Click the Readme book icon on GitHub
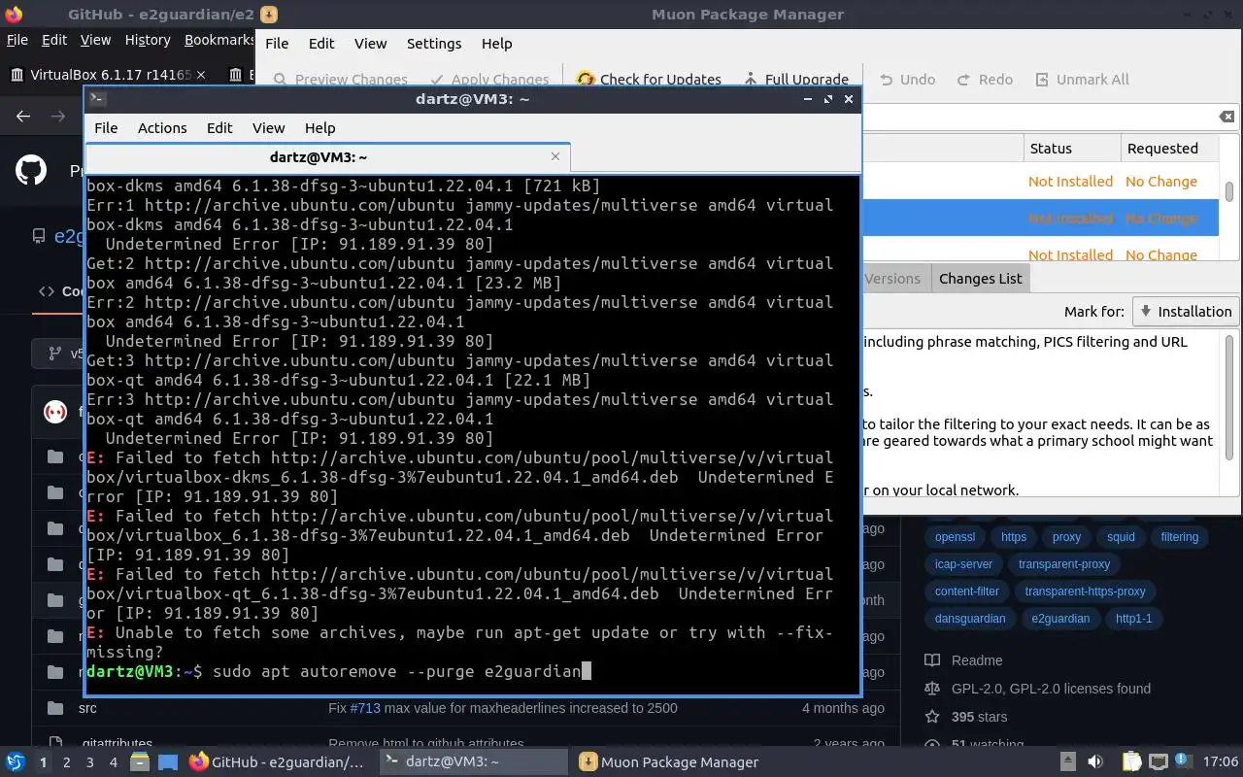Screen dimensions: 1243x777 [932, 660]
